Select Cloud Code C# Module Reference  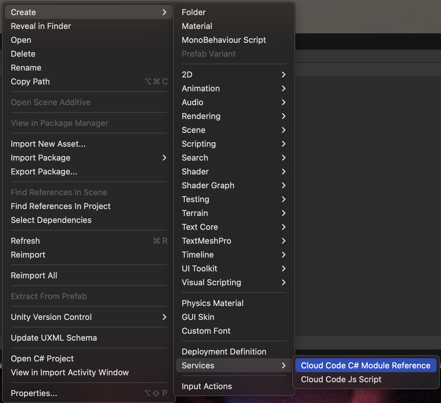click(x=365, y=366)
